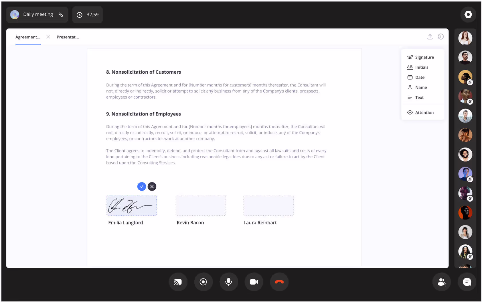Choose the Date field tool
The height and width of the screenshot is (302, 482).
point(416,77)
